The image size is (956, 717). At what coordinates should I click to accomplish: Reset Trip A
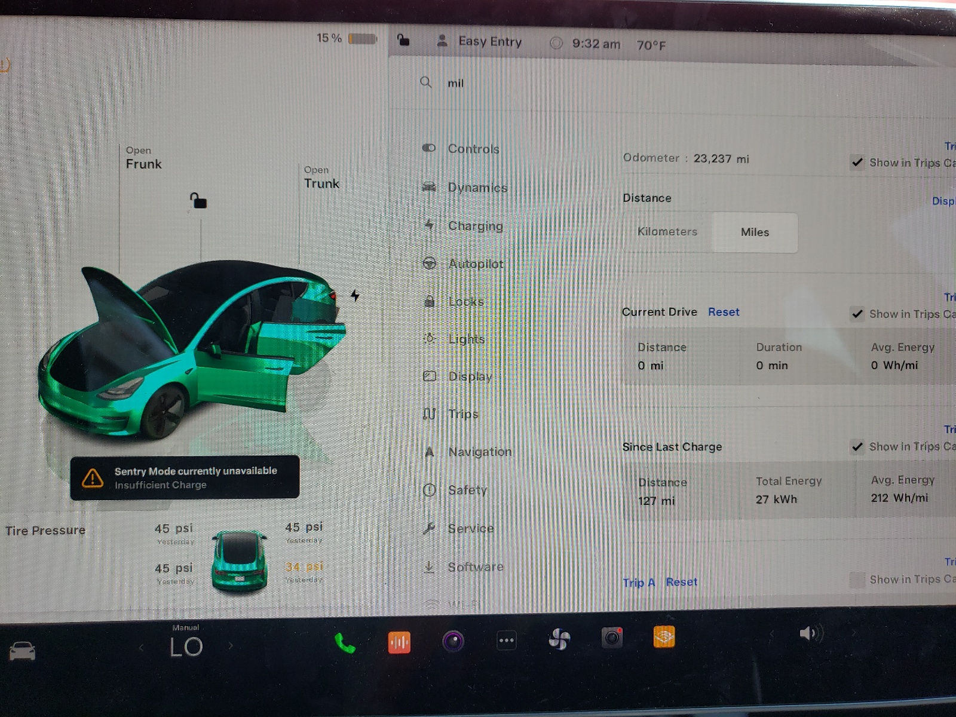[x=682, y=582]
